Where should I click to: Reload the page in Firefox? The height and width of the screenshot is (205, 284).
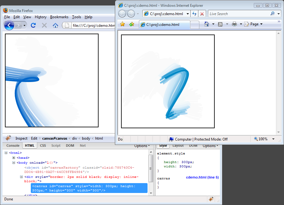coord(33,26)
